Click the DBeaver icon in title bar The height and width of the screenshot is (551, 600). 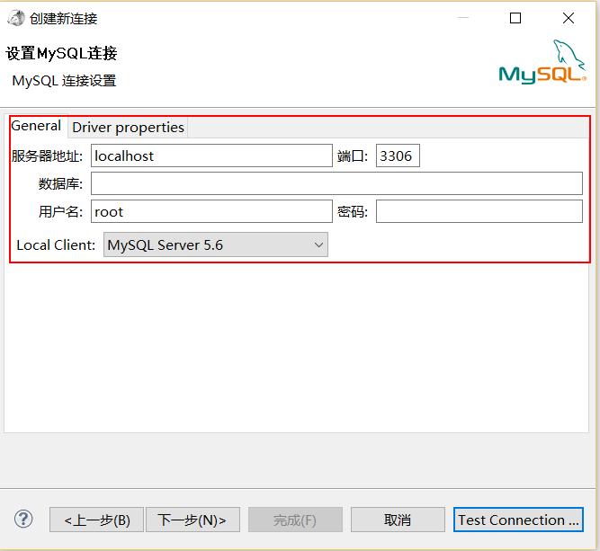tap(16, 18)
